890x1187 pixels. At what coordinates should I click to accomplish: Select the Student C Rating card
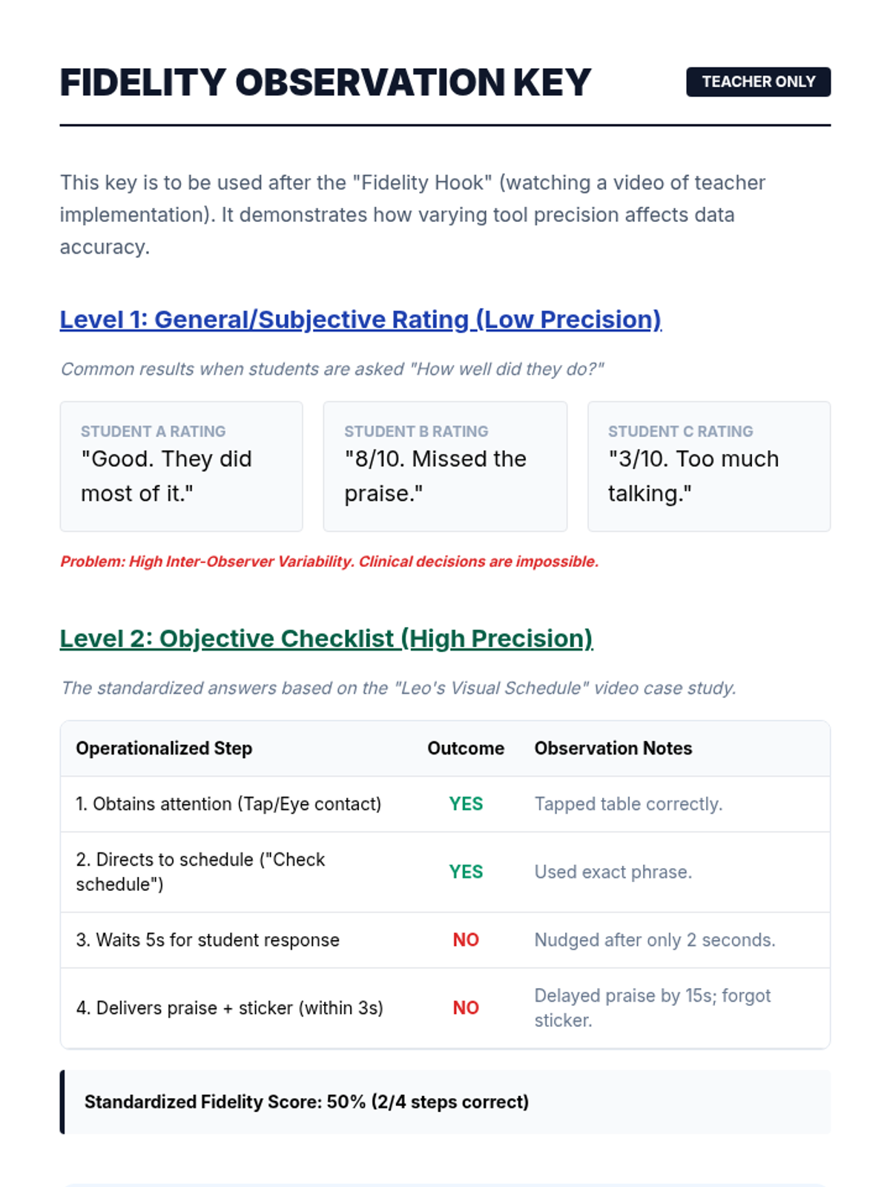pyautogui.click(x=708, y=467)
